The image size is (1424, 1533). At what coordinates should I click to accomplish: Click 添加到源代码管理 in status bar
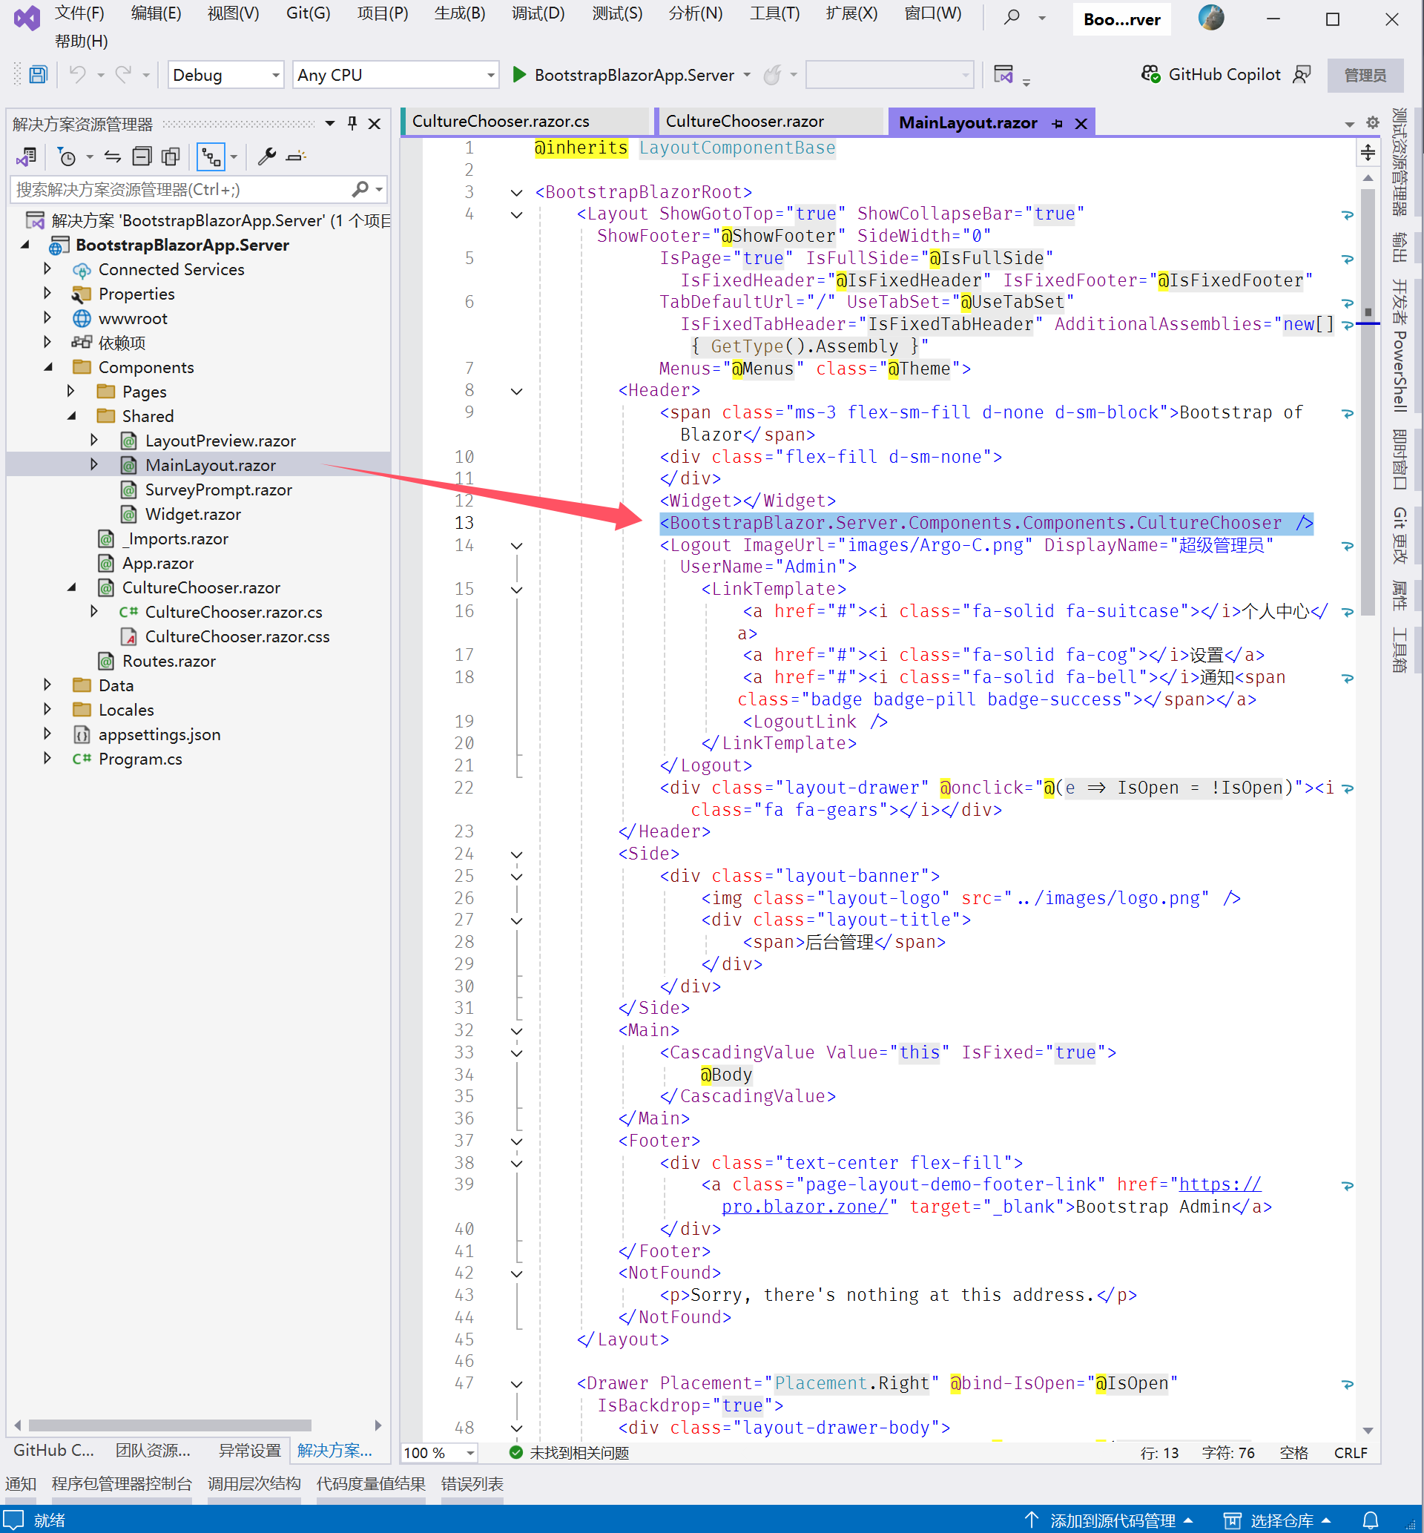pyautogui.click(x=1112, y=1520)
